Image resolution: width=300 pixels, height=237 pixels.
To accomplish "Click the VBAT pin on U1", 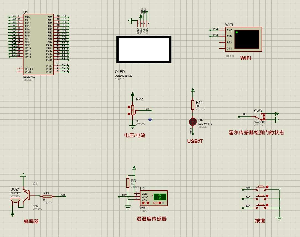I will point(28,72).
